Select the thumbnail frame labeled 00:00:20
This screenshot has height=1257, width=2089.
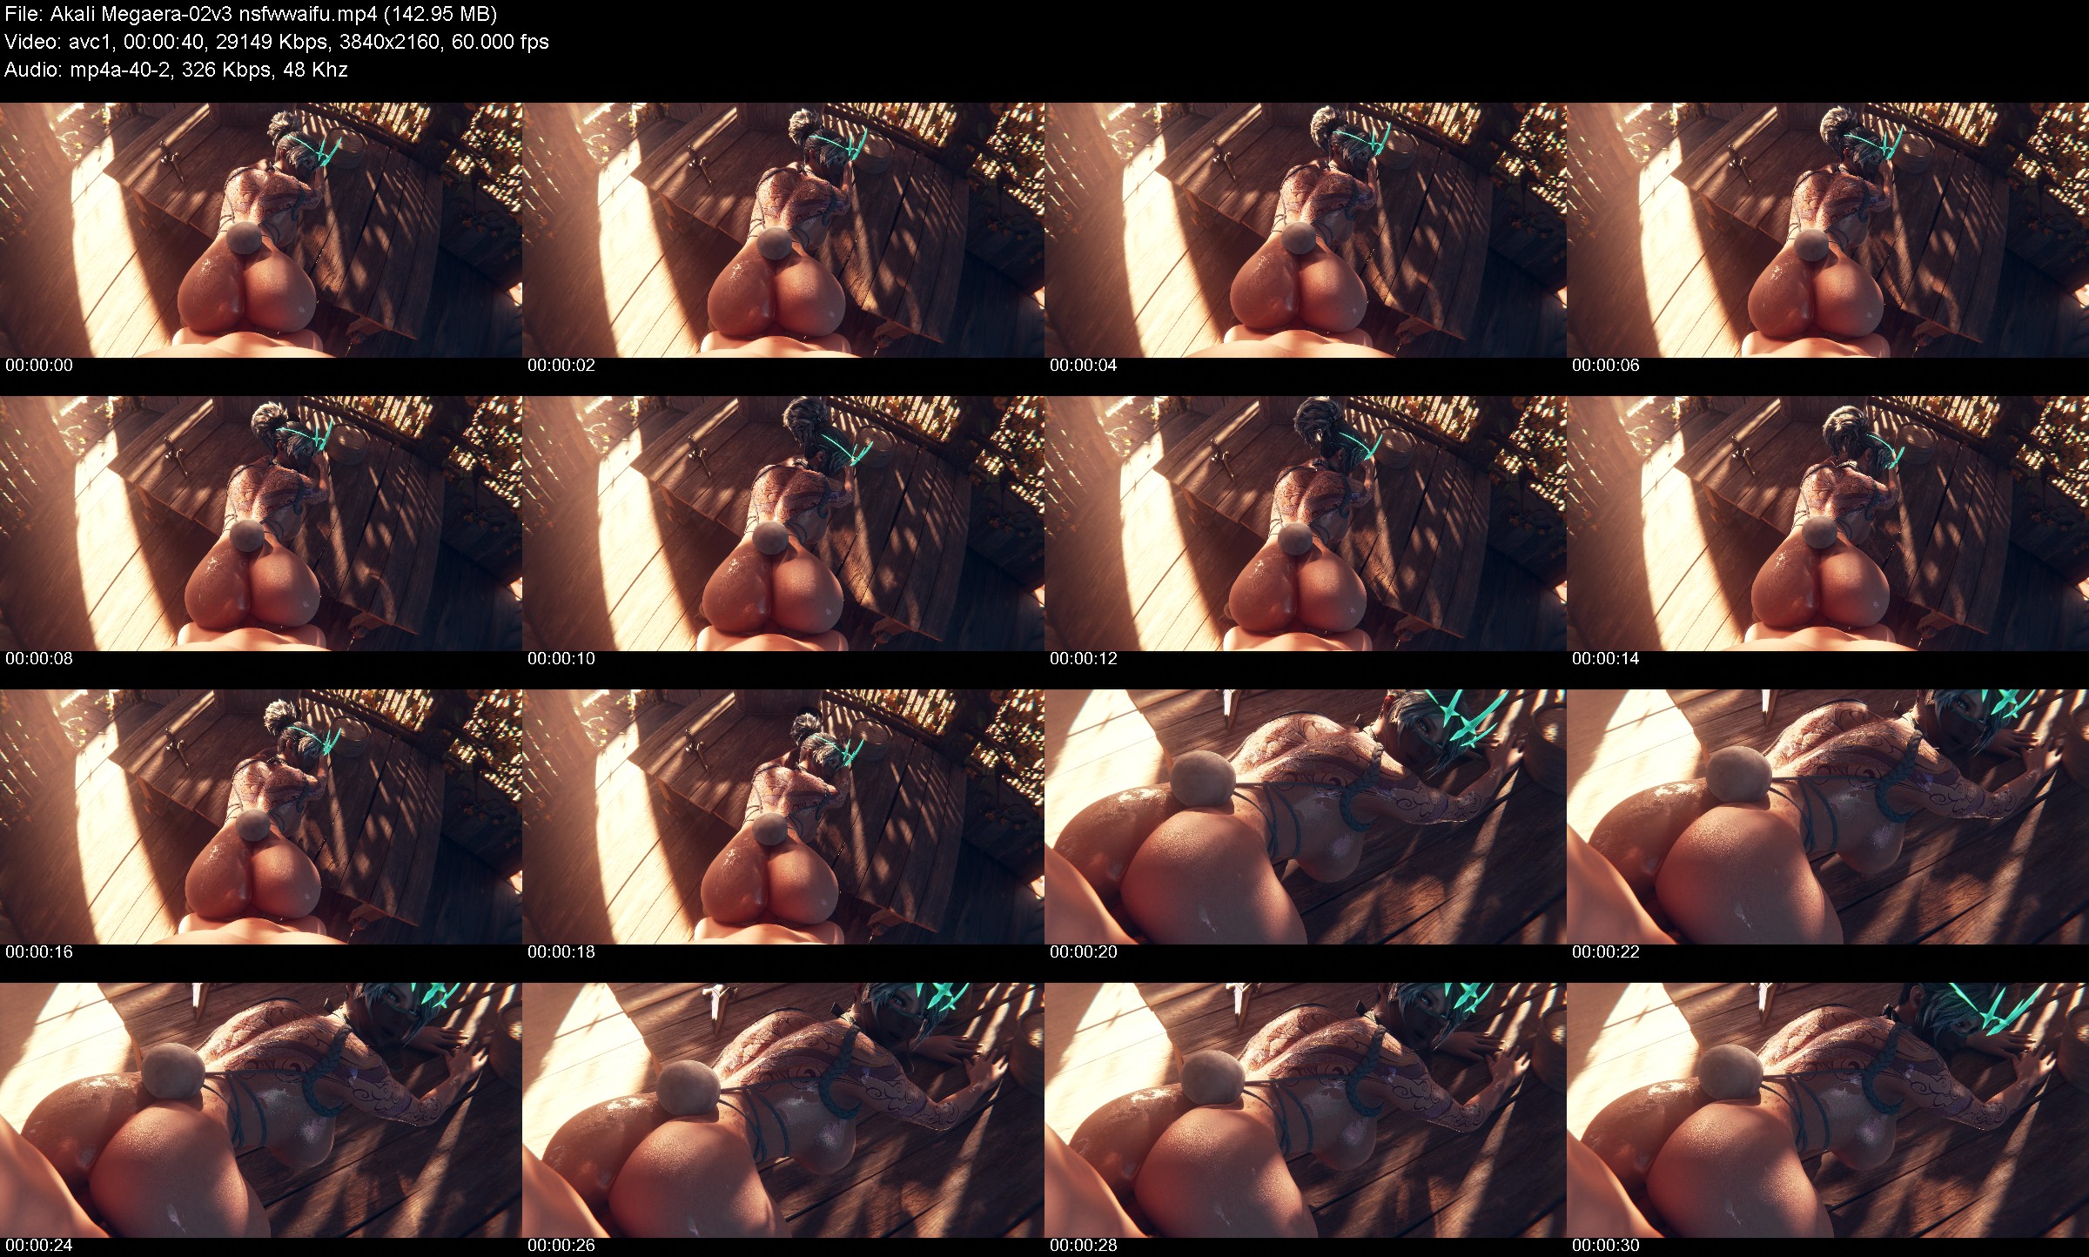(x=1306, y=817)
